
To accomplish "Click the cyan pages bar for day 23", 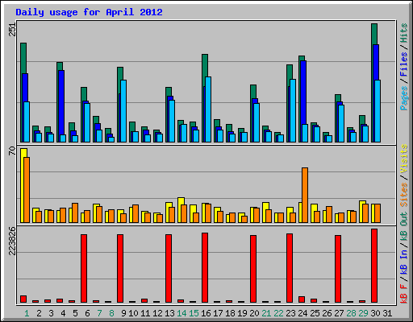I will 293,110.
